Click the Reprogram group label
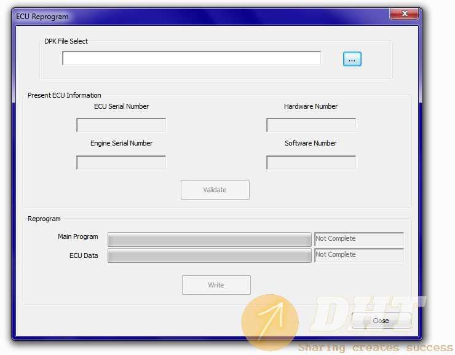The height and width of the screenshot is (355, 455). [44, 219]
